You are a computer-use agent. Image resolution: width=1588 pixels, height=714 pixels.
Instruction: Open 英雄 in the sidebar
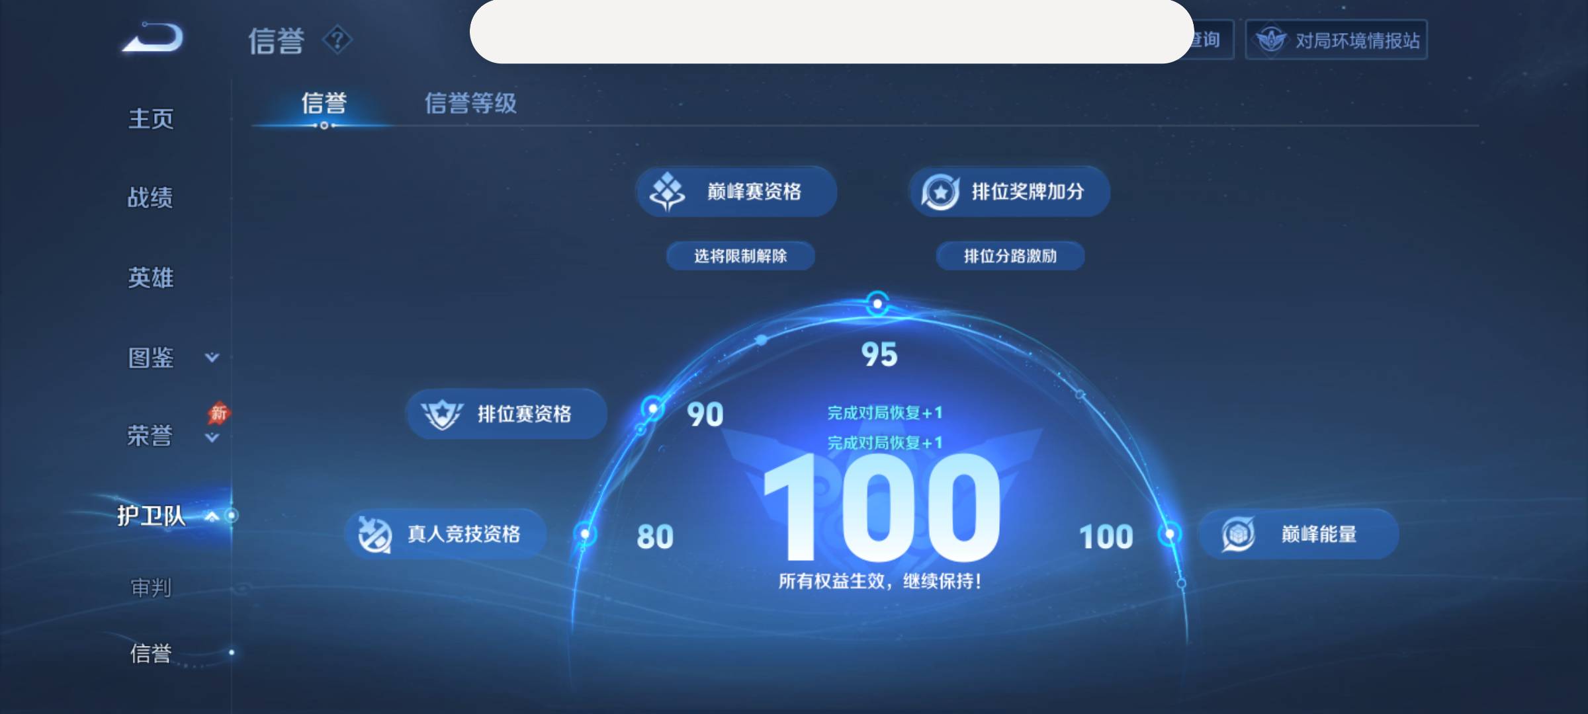[151, 278]
